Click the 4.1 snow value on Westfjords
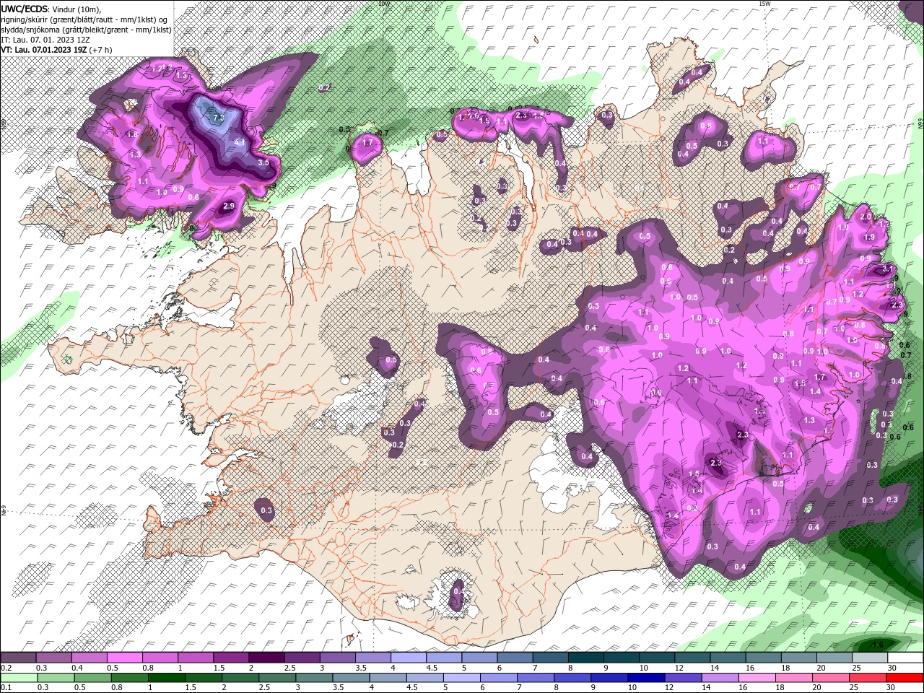Screen dimensions: 924x693 pos(240,143)
